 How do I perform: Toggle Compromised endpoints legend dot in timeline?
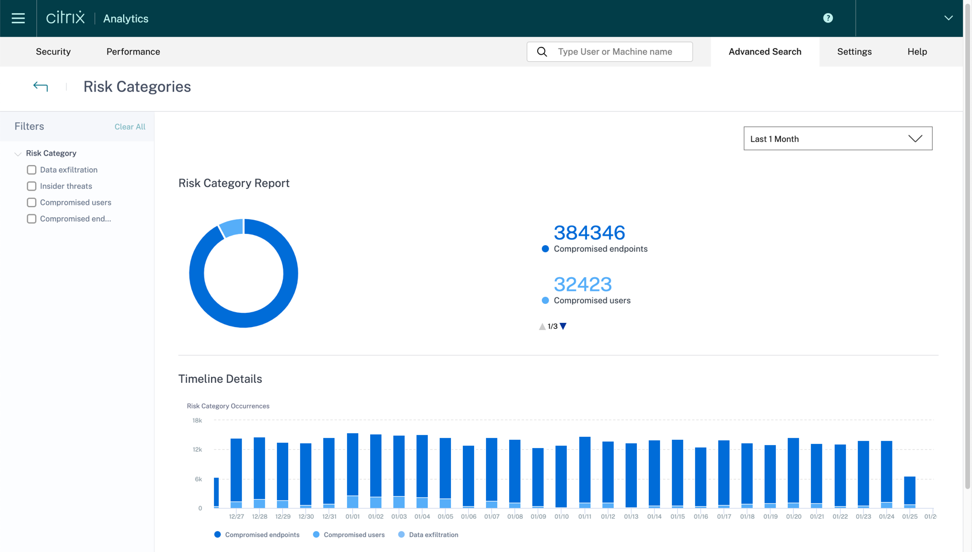point(217,535)
